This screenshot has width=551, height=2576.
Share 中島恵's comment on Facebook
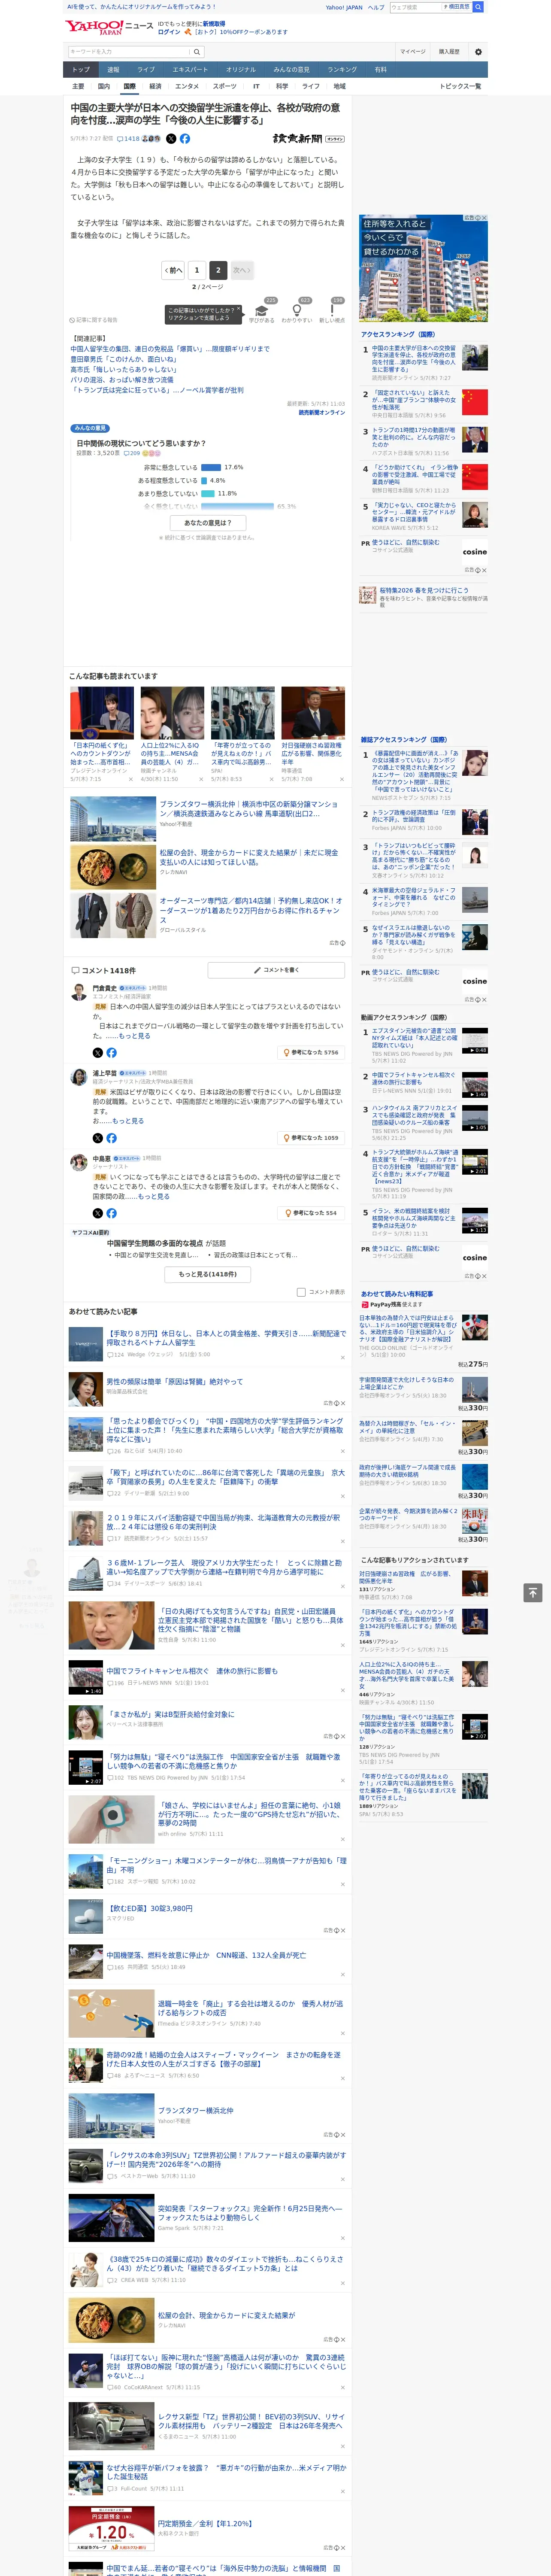pos(111,1213)
